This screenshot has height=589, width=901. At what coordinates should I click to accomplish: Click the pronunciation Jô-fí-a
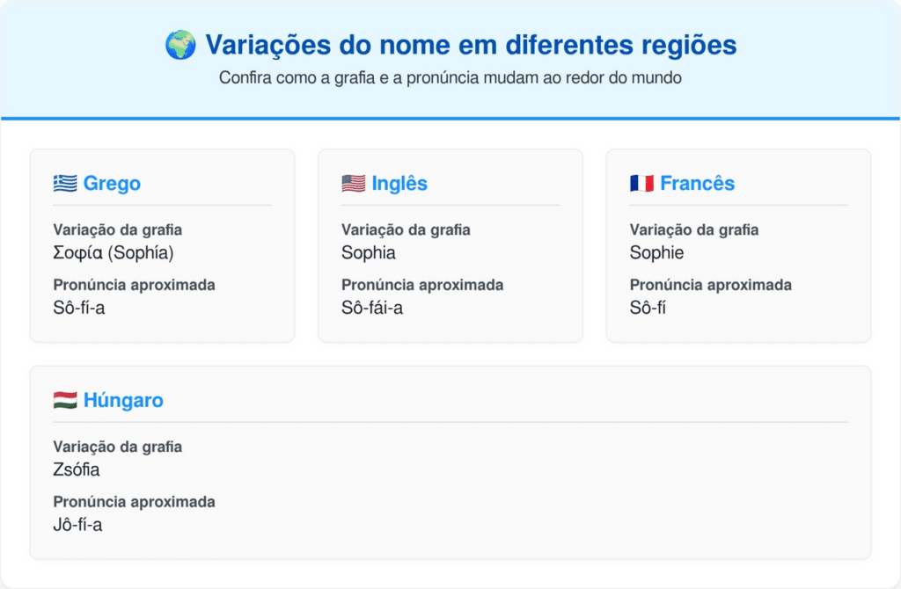[x=78, y=525]
